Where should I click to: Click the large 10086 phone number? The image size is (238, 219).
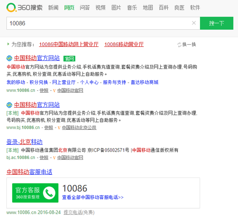[75, 188]
